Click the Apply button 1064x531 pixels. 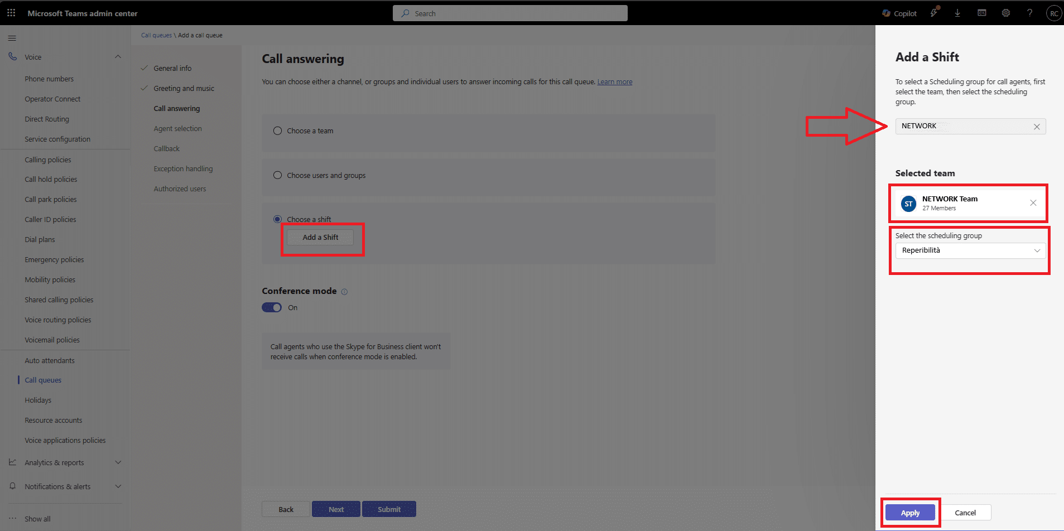(x=909, y=513)
